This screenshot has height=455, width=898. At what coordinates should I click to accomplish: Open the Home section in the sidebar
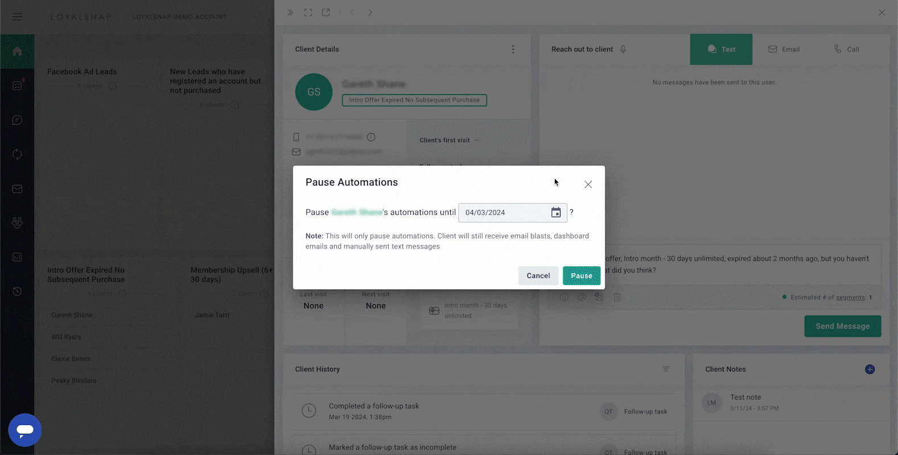click(x=17, y=51)
